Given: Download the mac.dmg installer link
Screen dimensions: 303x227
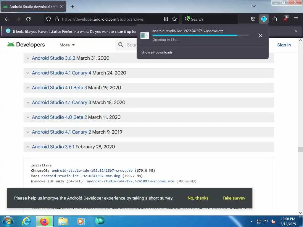Looking at the screenshot, I should [81, 176].
